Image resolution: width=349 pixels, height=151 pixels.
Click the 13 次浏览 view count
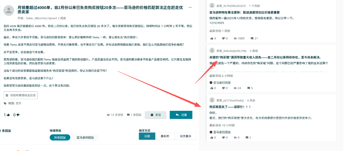[115, 115]
